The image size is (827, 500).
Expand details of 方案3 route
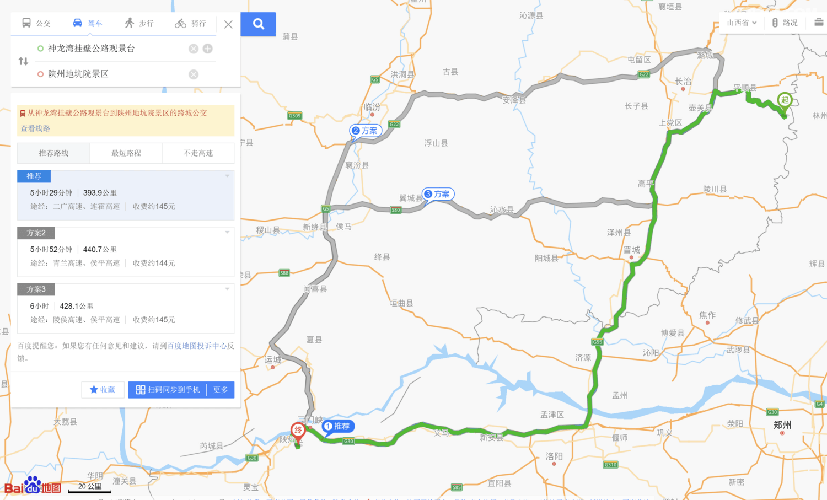tap(227, 289)
